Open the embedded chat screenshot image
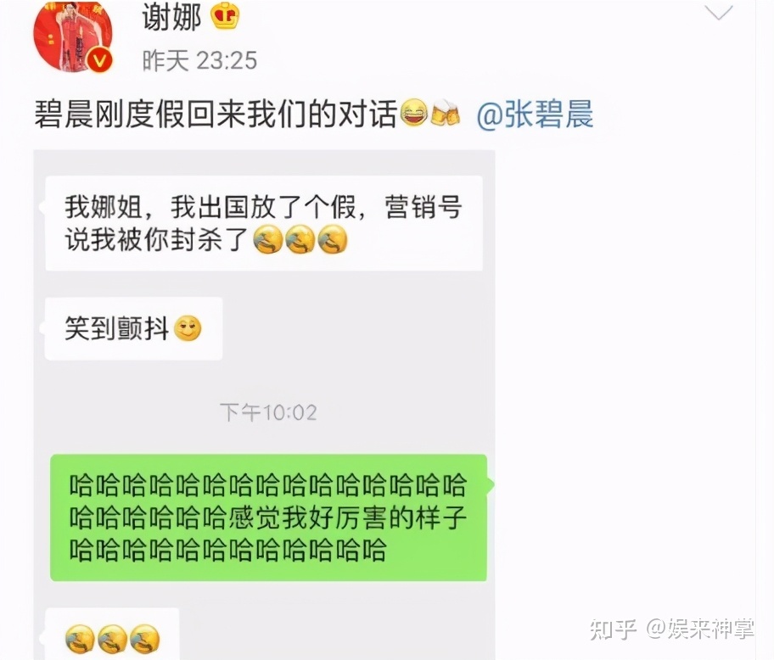This screenshot has height=660, width=774. (265, 405)
